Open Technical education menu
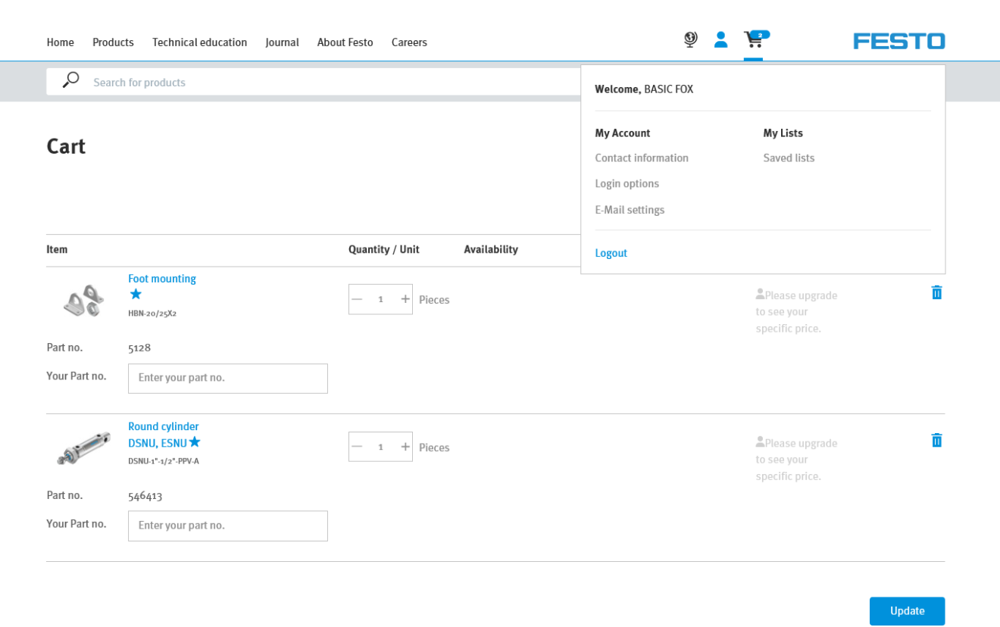1000x627 pixels. pos(199,42)
